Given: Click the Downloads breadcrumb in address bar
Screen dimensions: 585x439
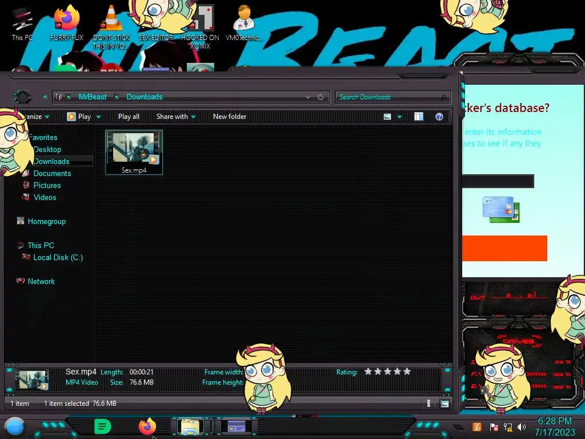Looking at the screenshot, I should pyautogui.click(x=145, y=97).
